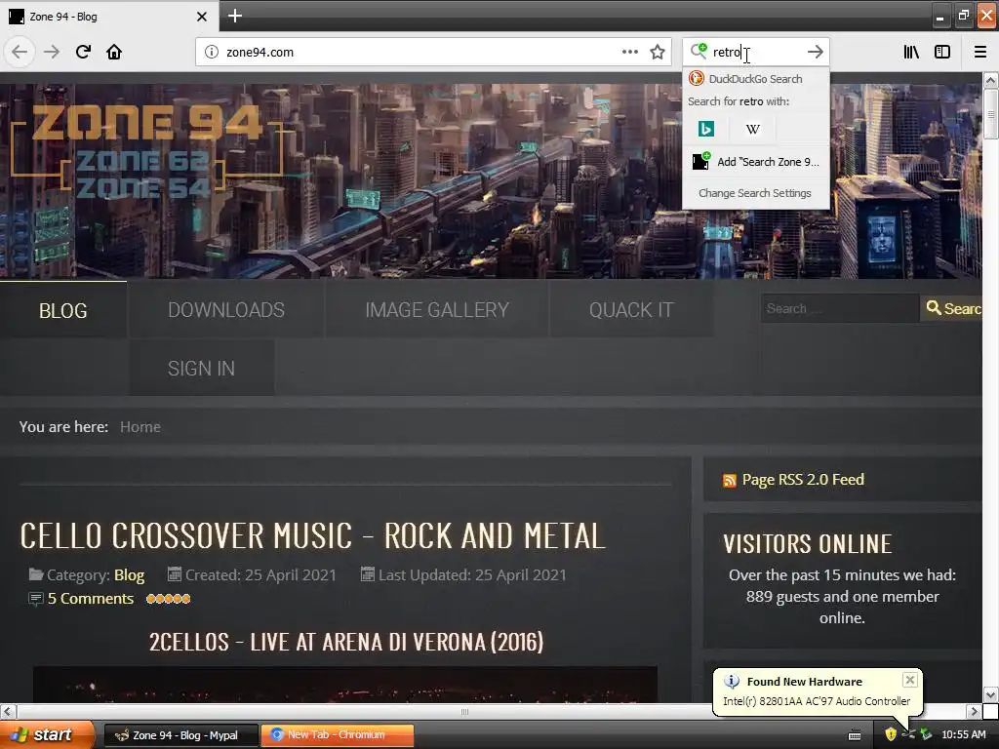Screen dimensions: 999x749
Task: Click the retro search box field
Action: [x=757, y=53]
